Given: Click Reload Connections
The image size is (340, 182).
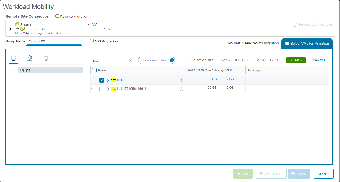Looking at the screenshot, I should pyautogui.click(x=312, y=24).
